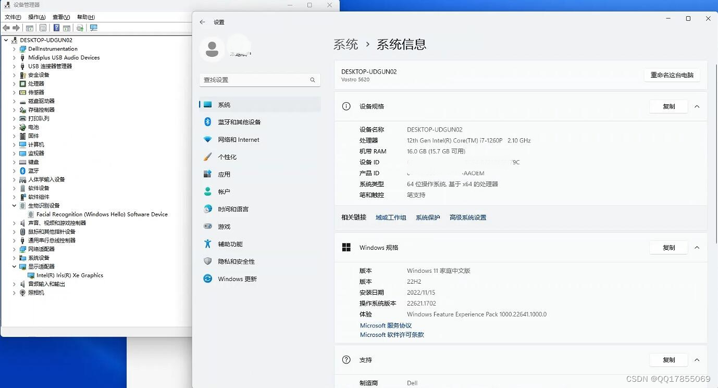Open the 操作(A) menu in Device Manager
The image size is (718, 388).
[36, 17]
